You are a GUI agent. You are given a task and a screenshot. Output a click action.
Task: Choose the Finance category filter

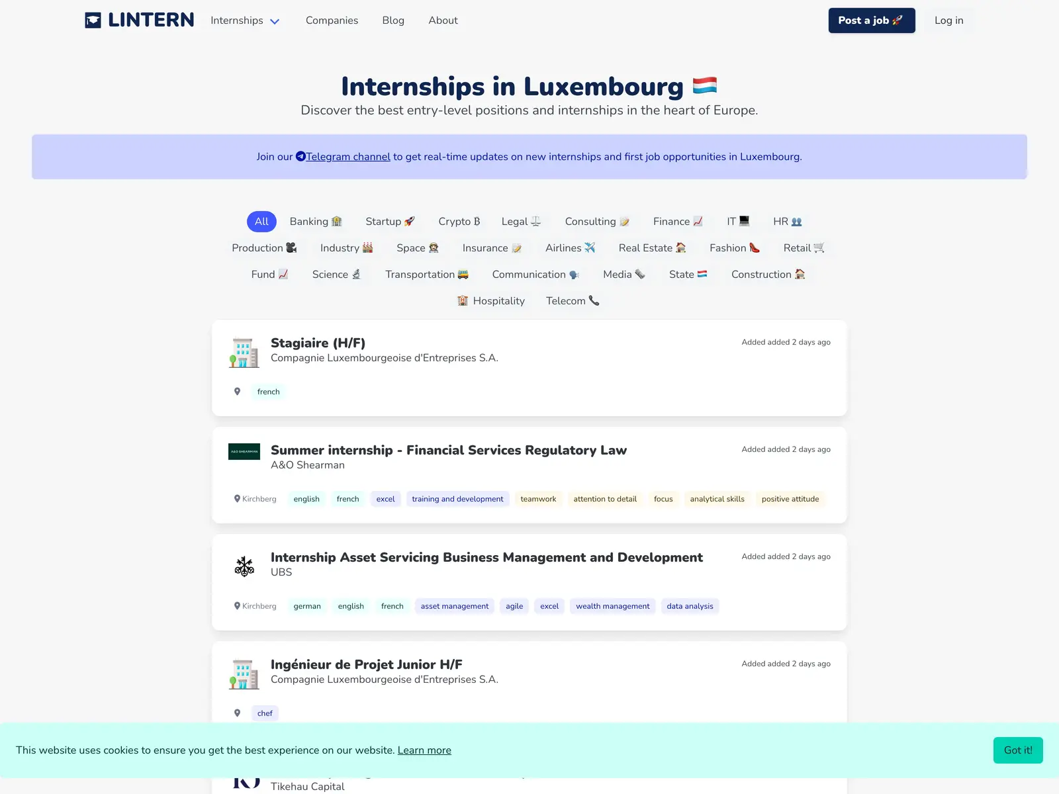(678, 222)
